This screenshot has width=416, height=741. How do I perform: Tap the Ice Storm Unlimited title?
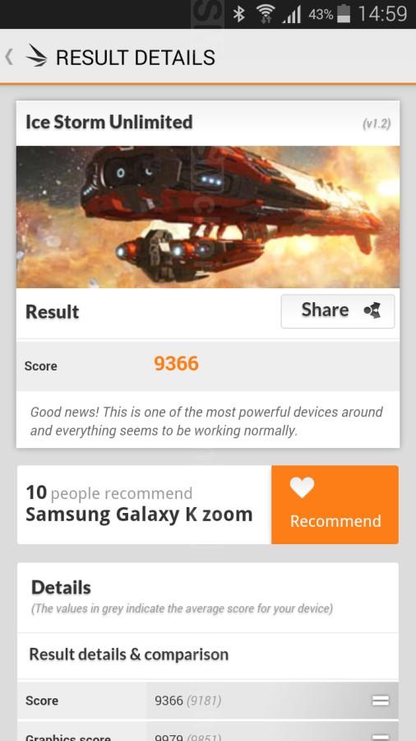(109, 122)
